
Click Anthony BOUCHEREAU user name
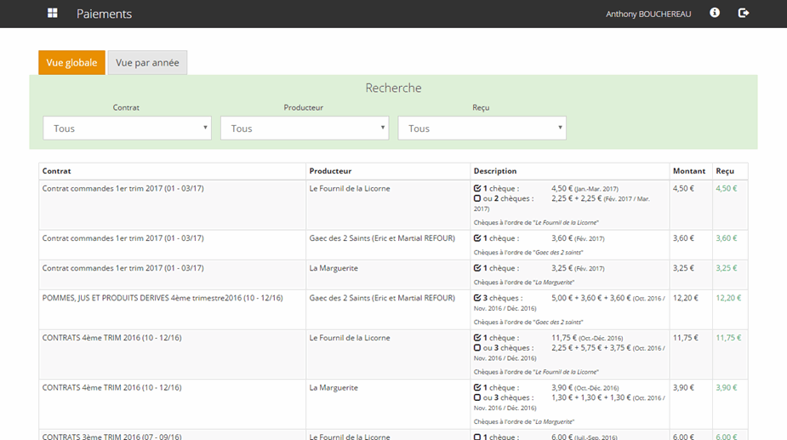648,14
